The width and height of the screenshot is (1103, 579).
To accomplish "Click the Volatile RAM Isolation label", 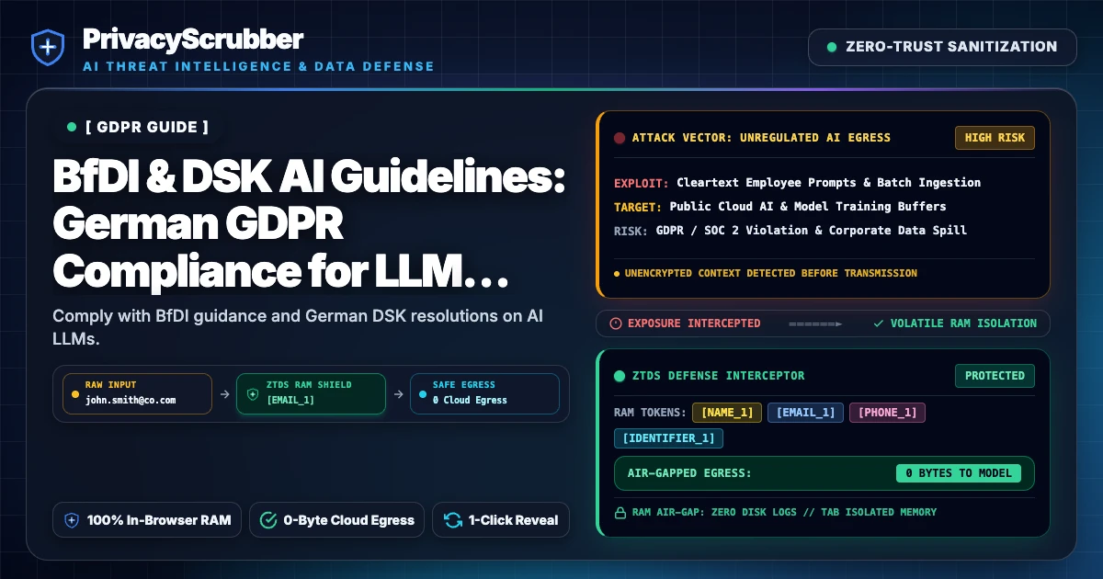I will 963,324.
